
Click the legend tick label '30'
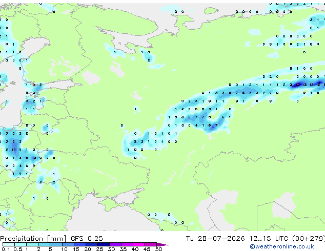tap(111, 249)
